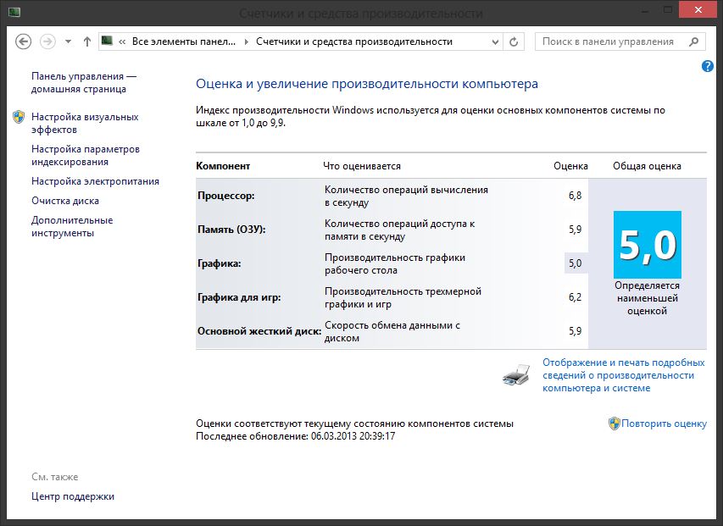This screenshot has width=723, height=526.
Task: Open Центр поддержки link
Action: (x=73, y=496)
